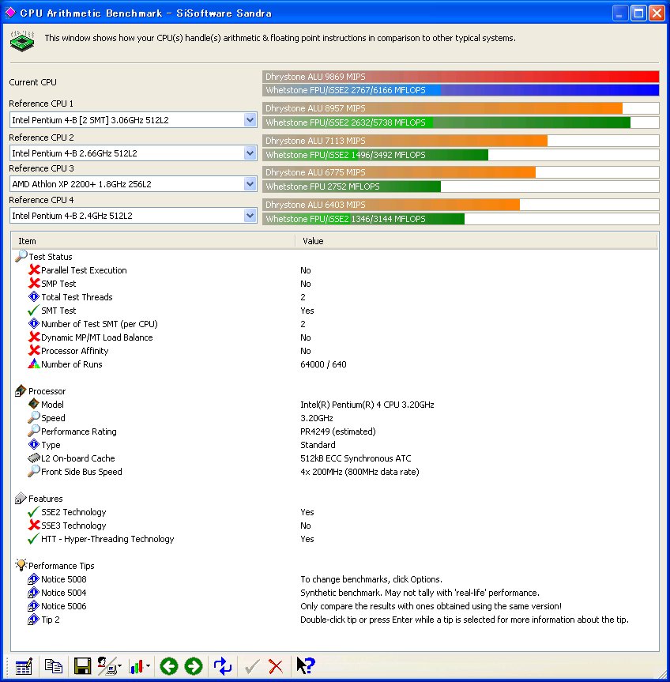Click the Features group icon

coord(21,498)
